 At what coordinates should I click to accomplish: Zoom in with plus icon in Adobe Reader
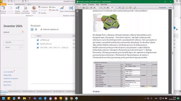(108, 8)
